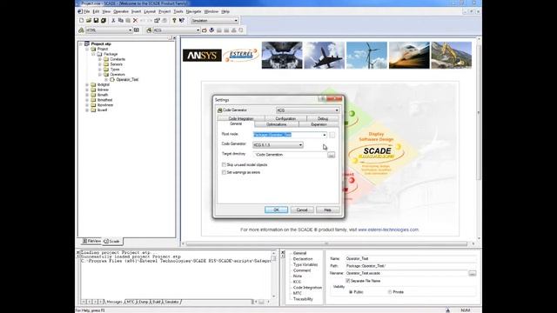The height and width of the screenshot is (313, 557).
Task: Click the airplane thumbnail image
Action: click(324, 55)
